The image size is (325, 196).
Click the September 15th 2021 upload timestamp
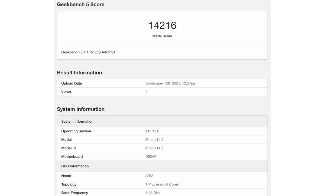171,83
